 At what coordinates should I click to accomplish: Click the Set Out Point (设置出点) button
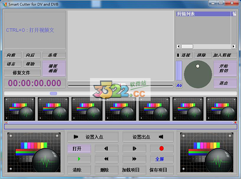(148, 137)
